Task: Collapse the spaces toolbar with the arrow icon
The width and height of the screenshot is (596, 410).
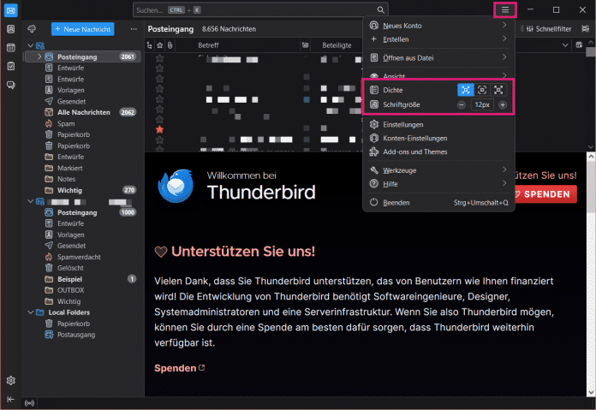Action: [10, 400]
